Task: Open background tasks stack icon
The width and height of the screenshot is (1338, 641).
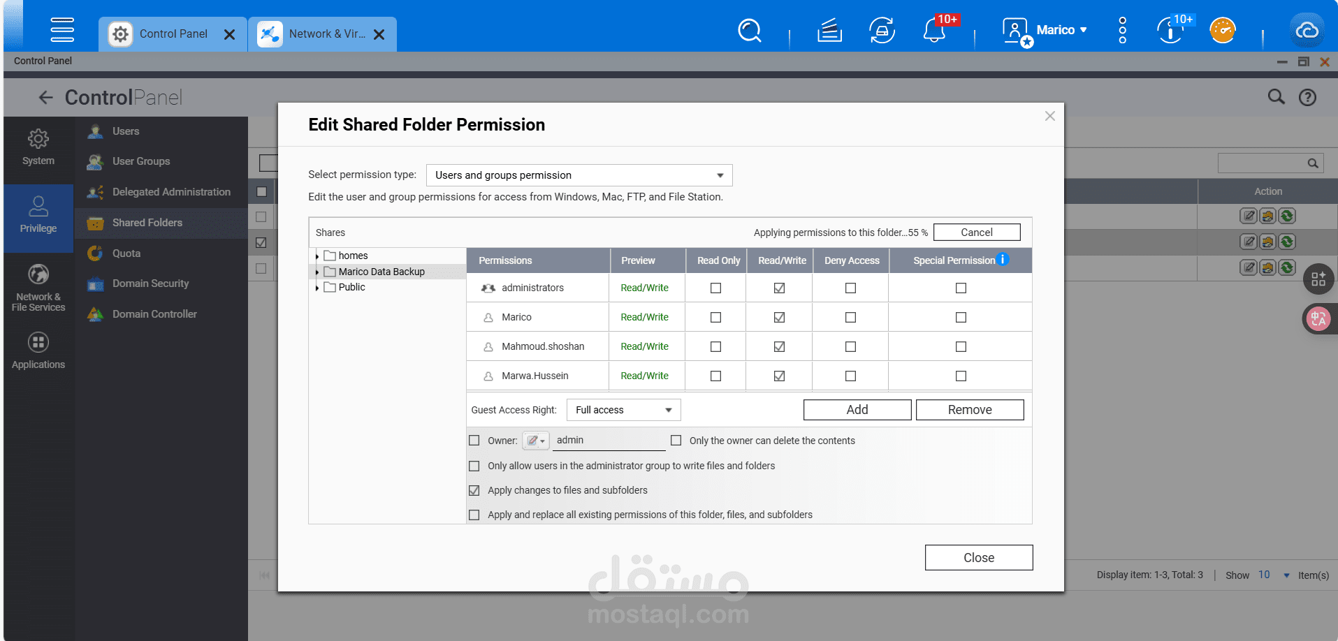Action: 829,31
